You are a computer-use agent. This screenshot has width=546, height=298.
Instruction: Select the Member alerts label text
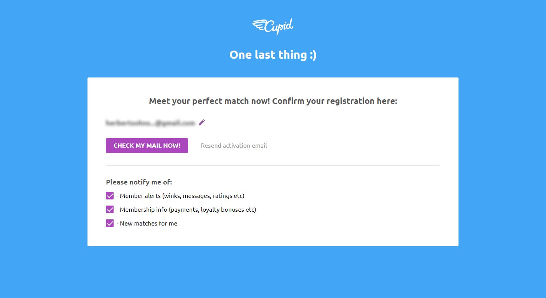[x=180, y=196]
